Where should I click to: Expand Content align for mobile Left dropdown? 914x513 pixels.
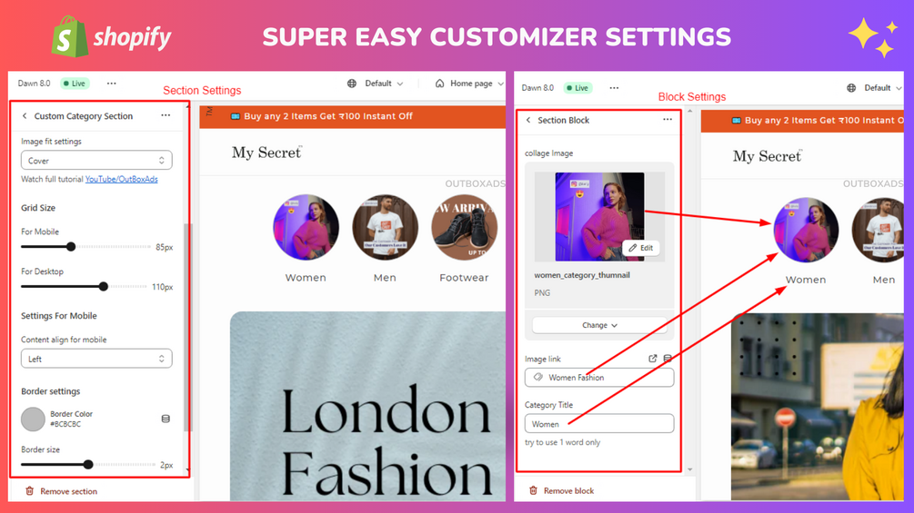[96, 359]
